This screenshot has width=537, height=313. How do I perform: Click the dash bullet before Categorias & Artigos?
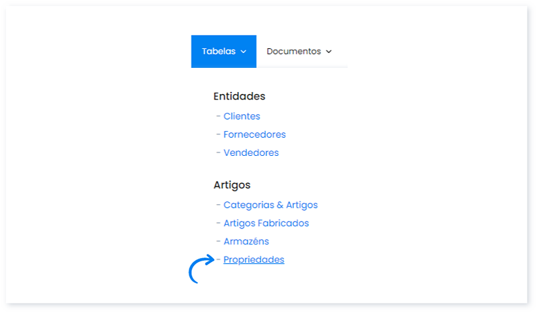(x=218, y=205)
